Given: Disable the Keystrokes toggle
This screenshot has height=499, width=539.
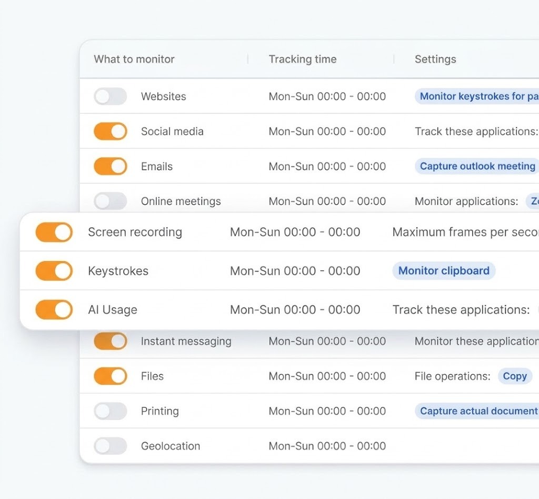Looking at the screenshot, I should tap(54, 271).
